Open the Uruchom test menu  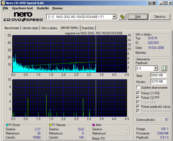[22, 8]
